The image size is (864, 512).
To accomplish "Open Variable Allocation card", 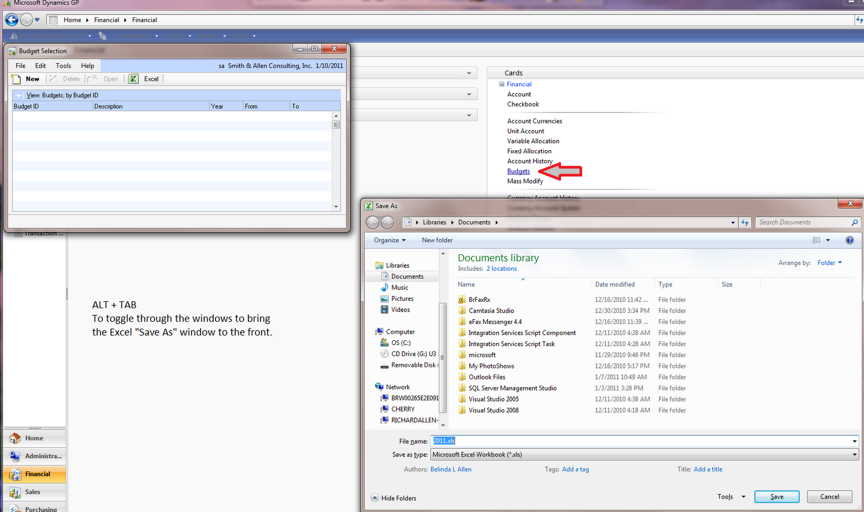I will pos(533,141).
